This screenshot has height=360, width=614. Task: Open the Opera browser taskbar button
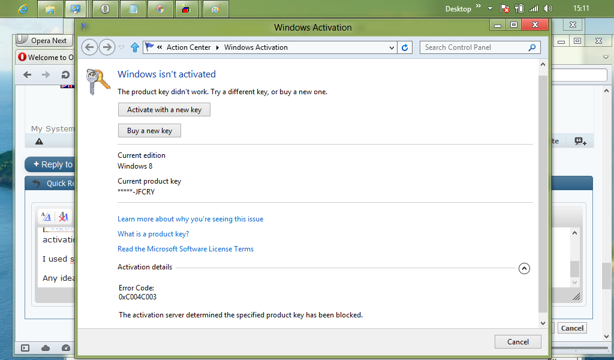click(x=105, y=9)
